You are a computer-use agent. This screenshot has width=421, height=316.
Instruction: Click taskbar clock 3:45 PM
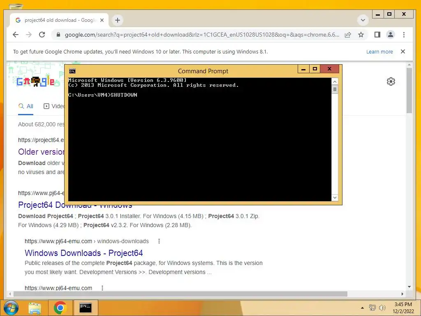[x=403, y=304]
